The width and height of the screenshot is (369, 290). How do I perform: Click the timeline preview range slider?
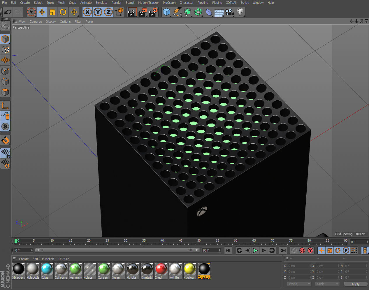click(117, 250)
